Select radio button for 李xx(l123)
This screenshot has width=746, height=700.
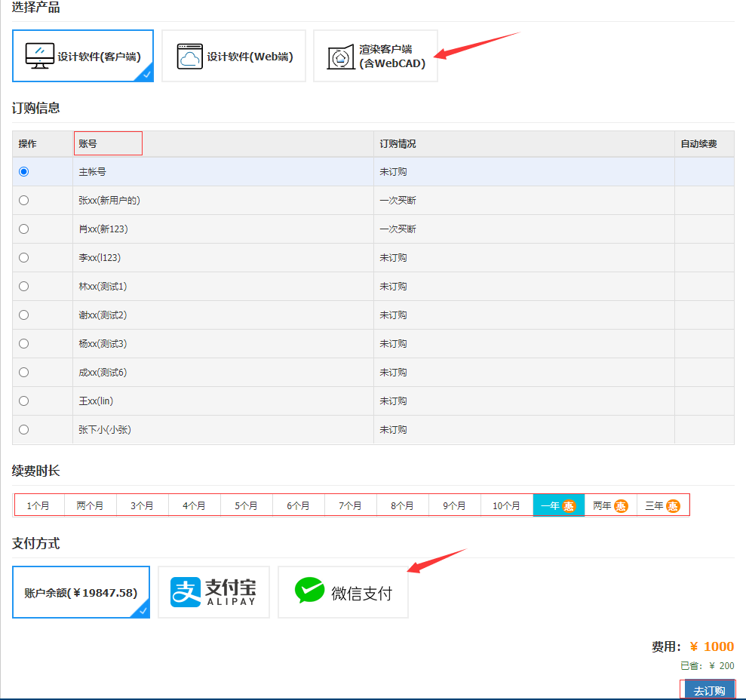(x=24, y=258)
